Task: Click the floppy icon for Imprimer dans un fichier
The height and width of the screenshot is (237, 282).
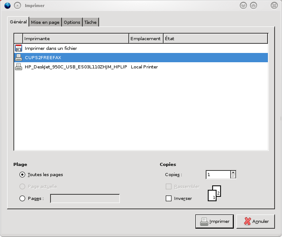Action: pos(19,48)
